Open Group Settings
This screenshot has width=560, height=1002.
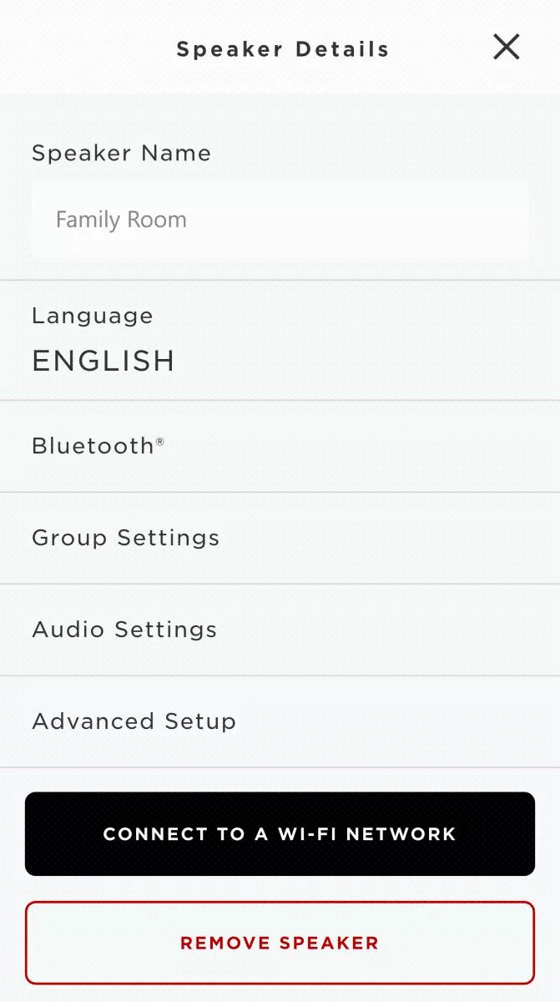click(280, 538)
